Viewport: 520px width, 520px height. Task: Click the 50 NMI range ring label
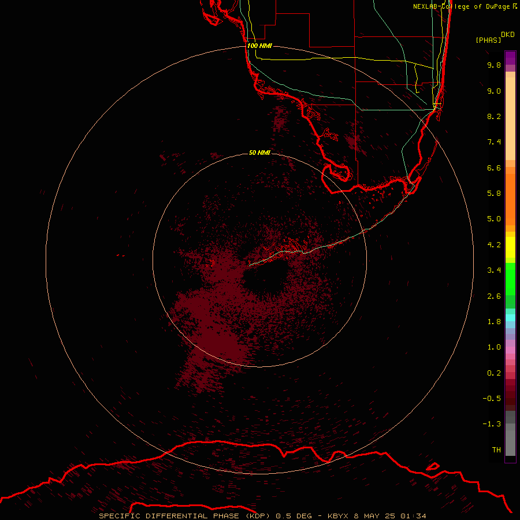coord(259,153)
